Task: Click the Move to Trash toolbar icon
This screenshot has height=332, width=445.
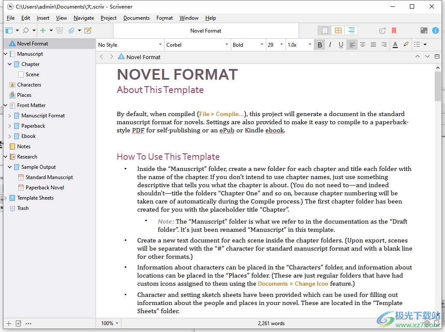Action: [x=60, y=30]
